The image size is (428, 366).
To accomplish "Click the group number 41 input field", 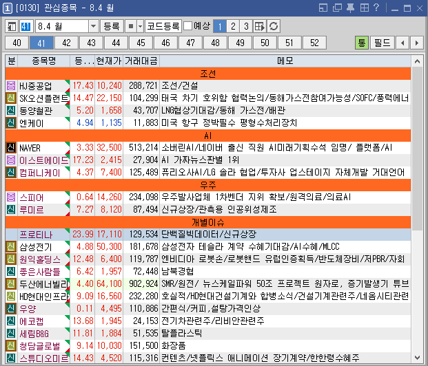I will coord(26,26).
